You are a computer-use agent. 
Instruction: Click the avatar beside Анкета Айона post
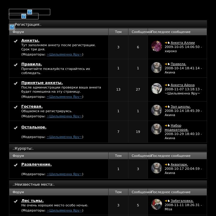pyautogui.click(x=157, y=88)
